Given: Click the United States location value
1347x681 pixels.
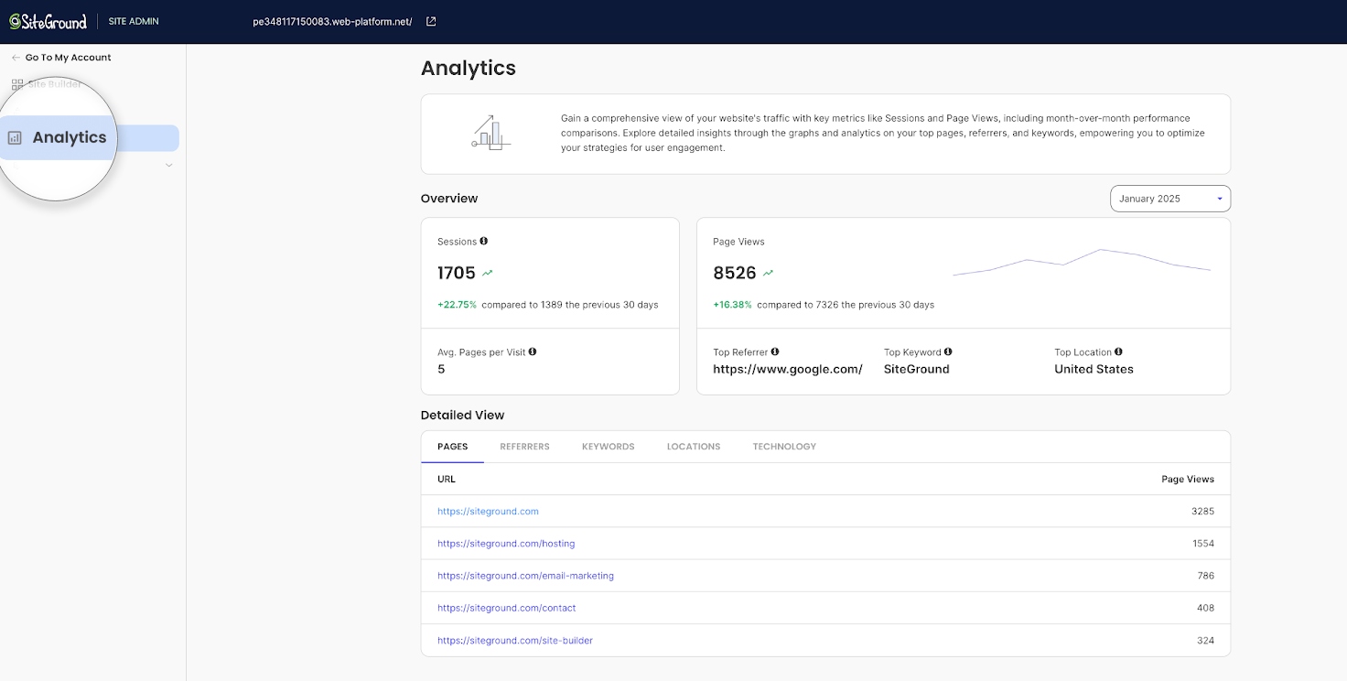Looking at the screenshot, I should pyautogui.click(x=1094, y=369).
